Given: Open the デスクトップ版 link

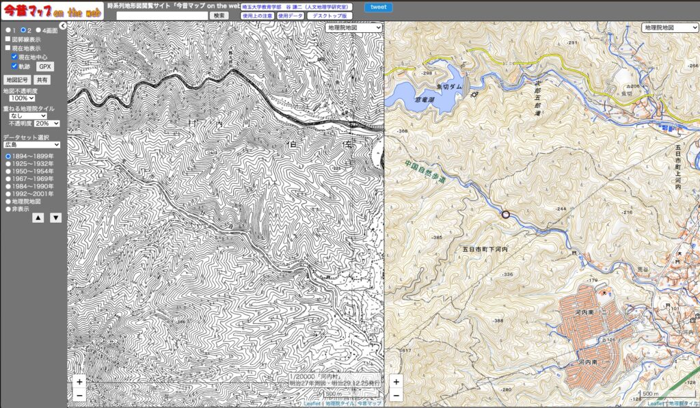Looking at the screenshot, I should pos(330,16).
